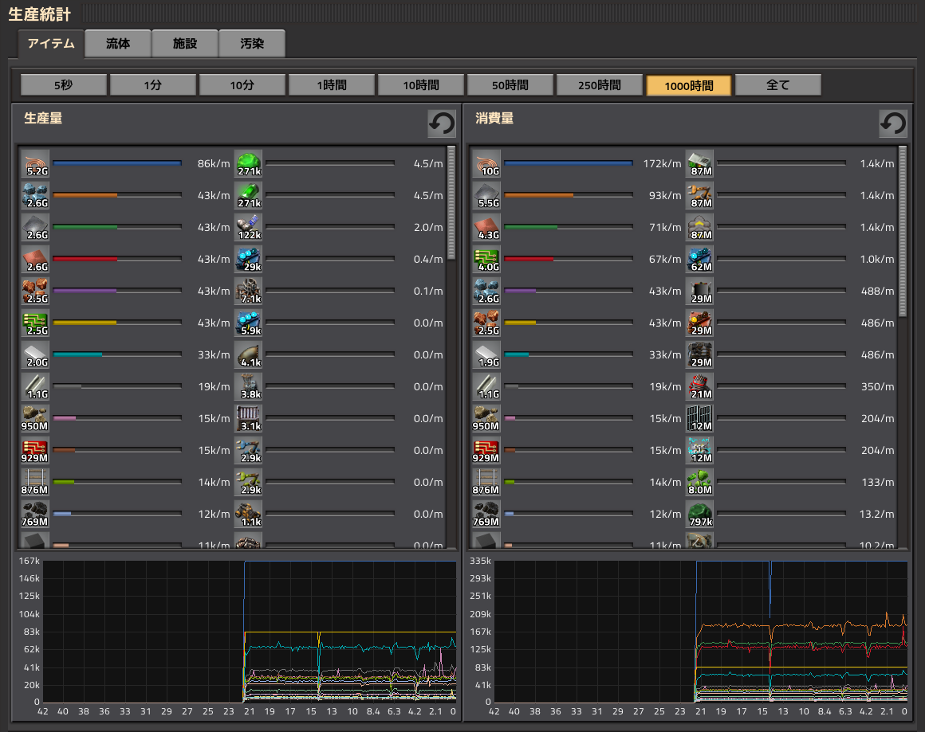Image resolution: width=925 pixels, height=732 pixels.
Task: Select the steel plate icon labeled 2.0G
Action: coord(35,354)
